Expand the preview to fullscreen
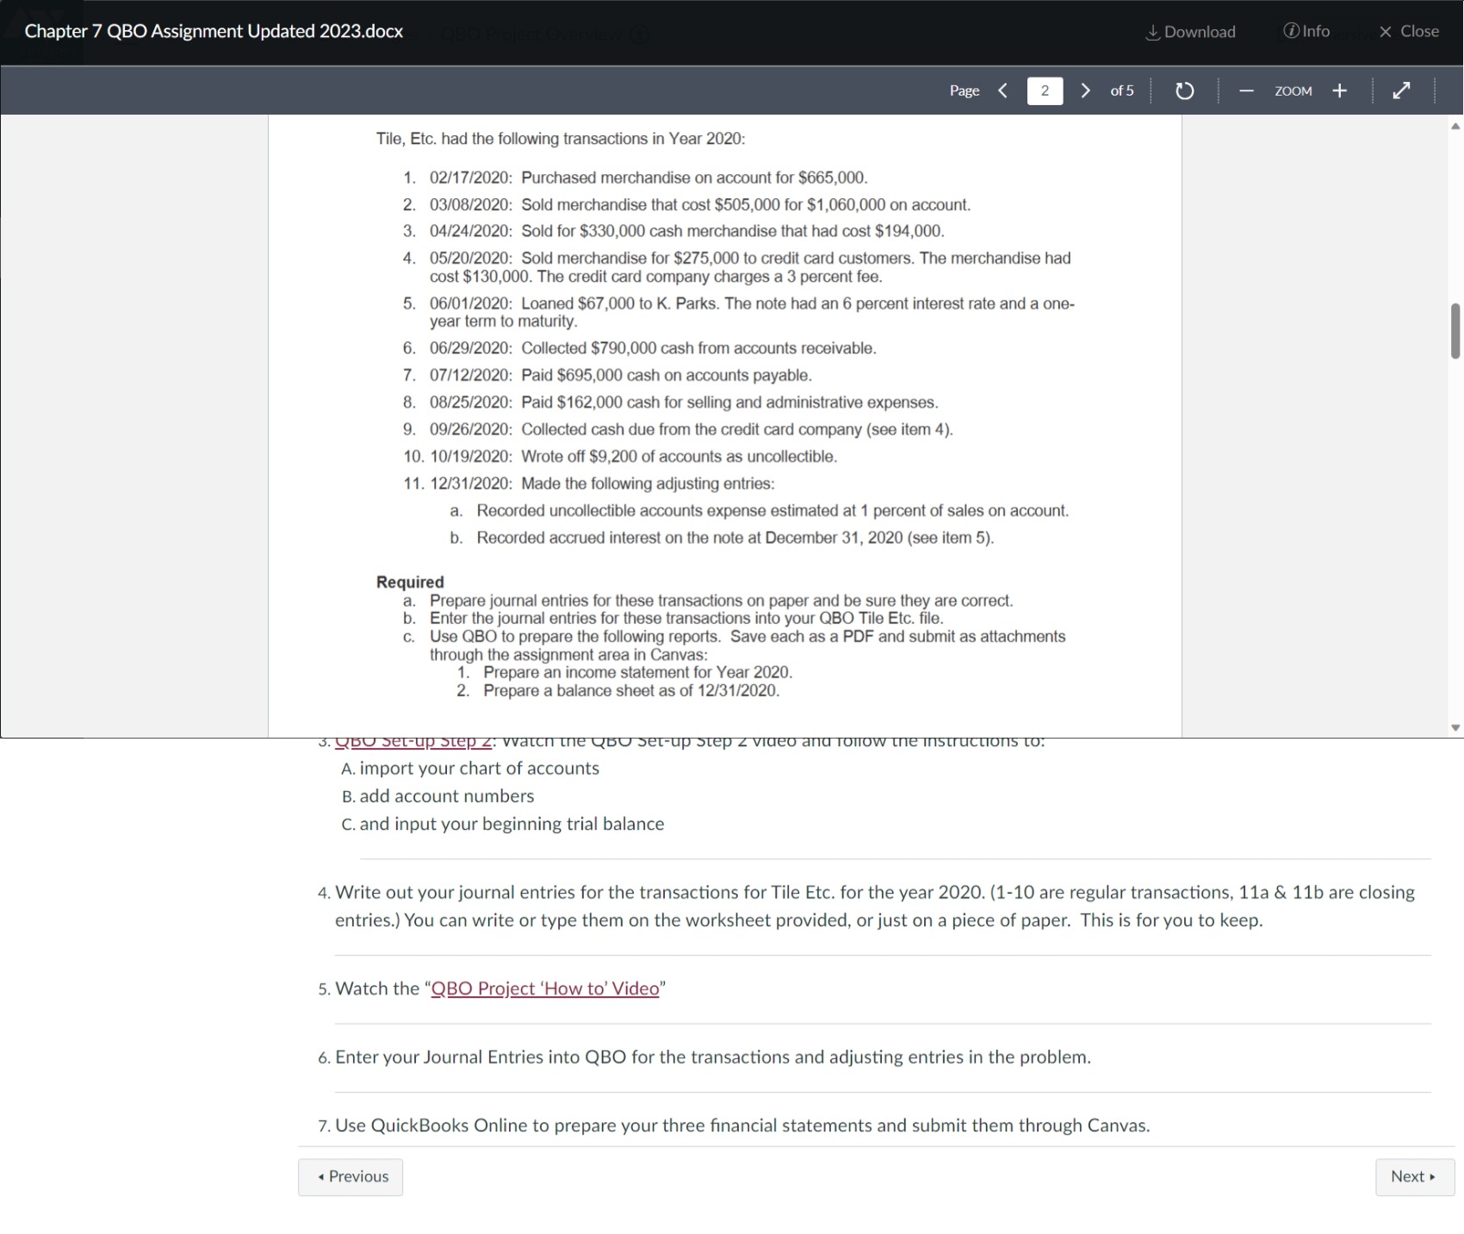Image resolution: width=1464 pixels, height=1234 pixels. [x=1401, y=90]
